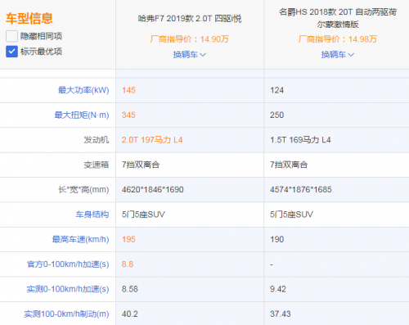Screen dimensions: 409x325
Task: Open the 官方0-100km/h加速(s) link
Action: [68, 264]
